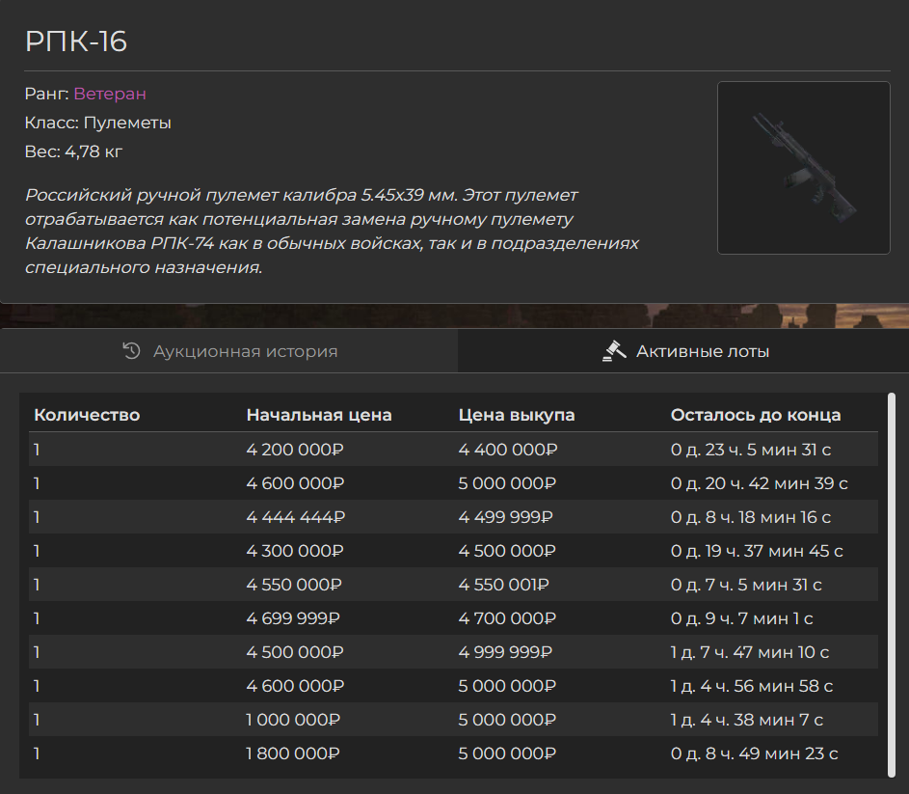Click the РПК-16 weapon thumbnail
This screenshot has width=909, height=794.
coord(804,168)
